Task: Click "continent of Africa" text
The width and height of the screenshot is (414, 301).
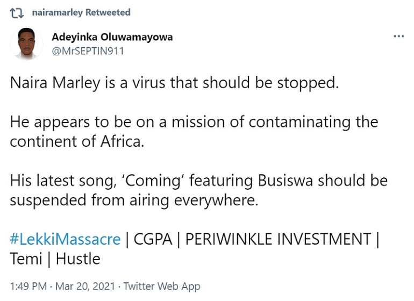Action: pyautogui.click(x=77, y=142)
